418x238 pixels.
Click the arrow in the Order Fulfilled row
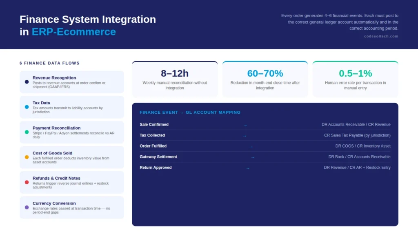click(251, 147)
